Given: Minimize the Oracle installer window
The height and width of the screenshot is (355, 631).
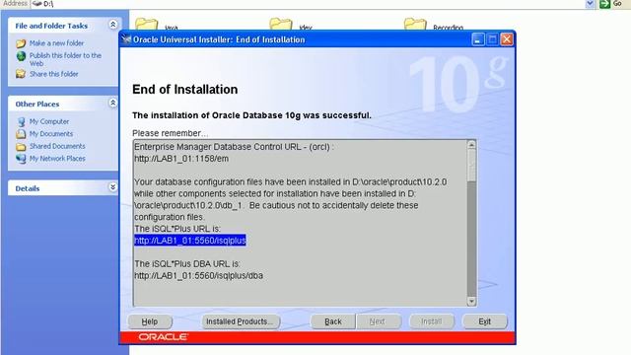Looking at the screenshot, I should 477,39.
